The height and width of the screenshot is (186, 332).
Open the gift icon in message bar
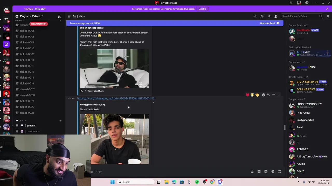pos(252,171)
